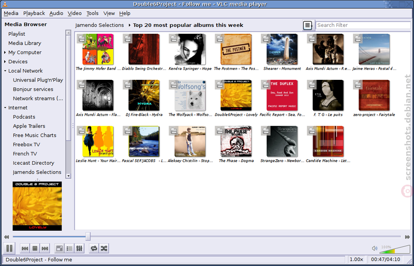This screenshot has height=266, width=414.
Task: Select Jaime Heras - Postal album
Action: [x=374, y=52]
